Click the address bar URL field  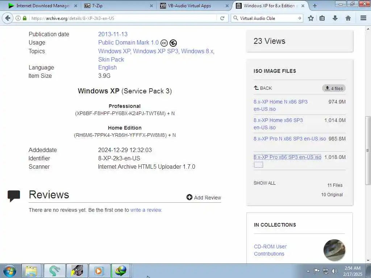[123, 18]
